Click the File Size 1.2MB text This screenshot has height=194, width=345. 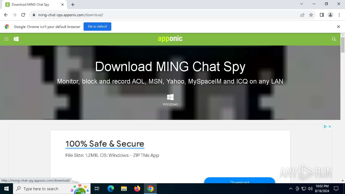point(112,155)
